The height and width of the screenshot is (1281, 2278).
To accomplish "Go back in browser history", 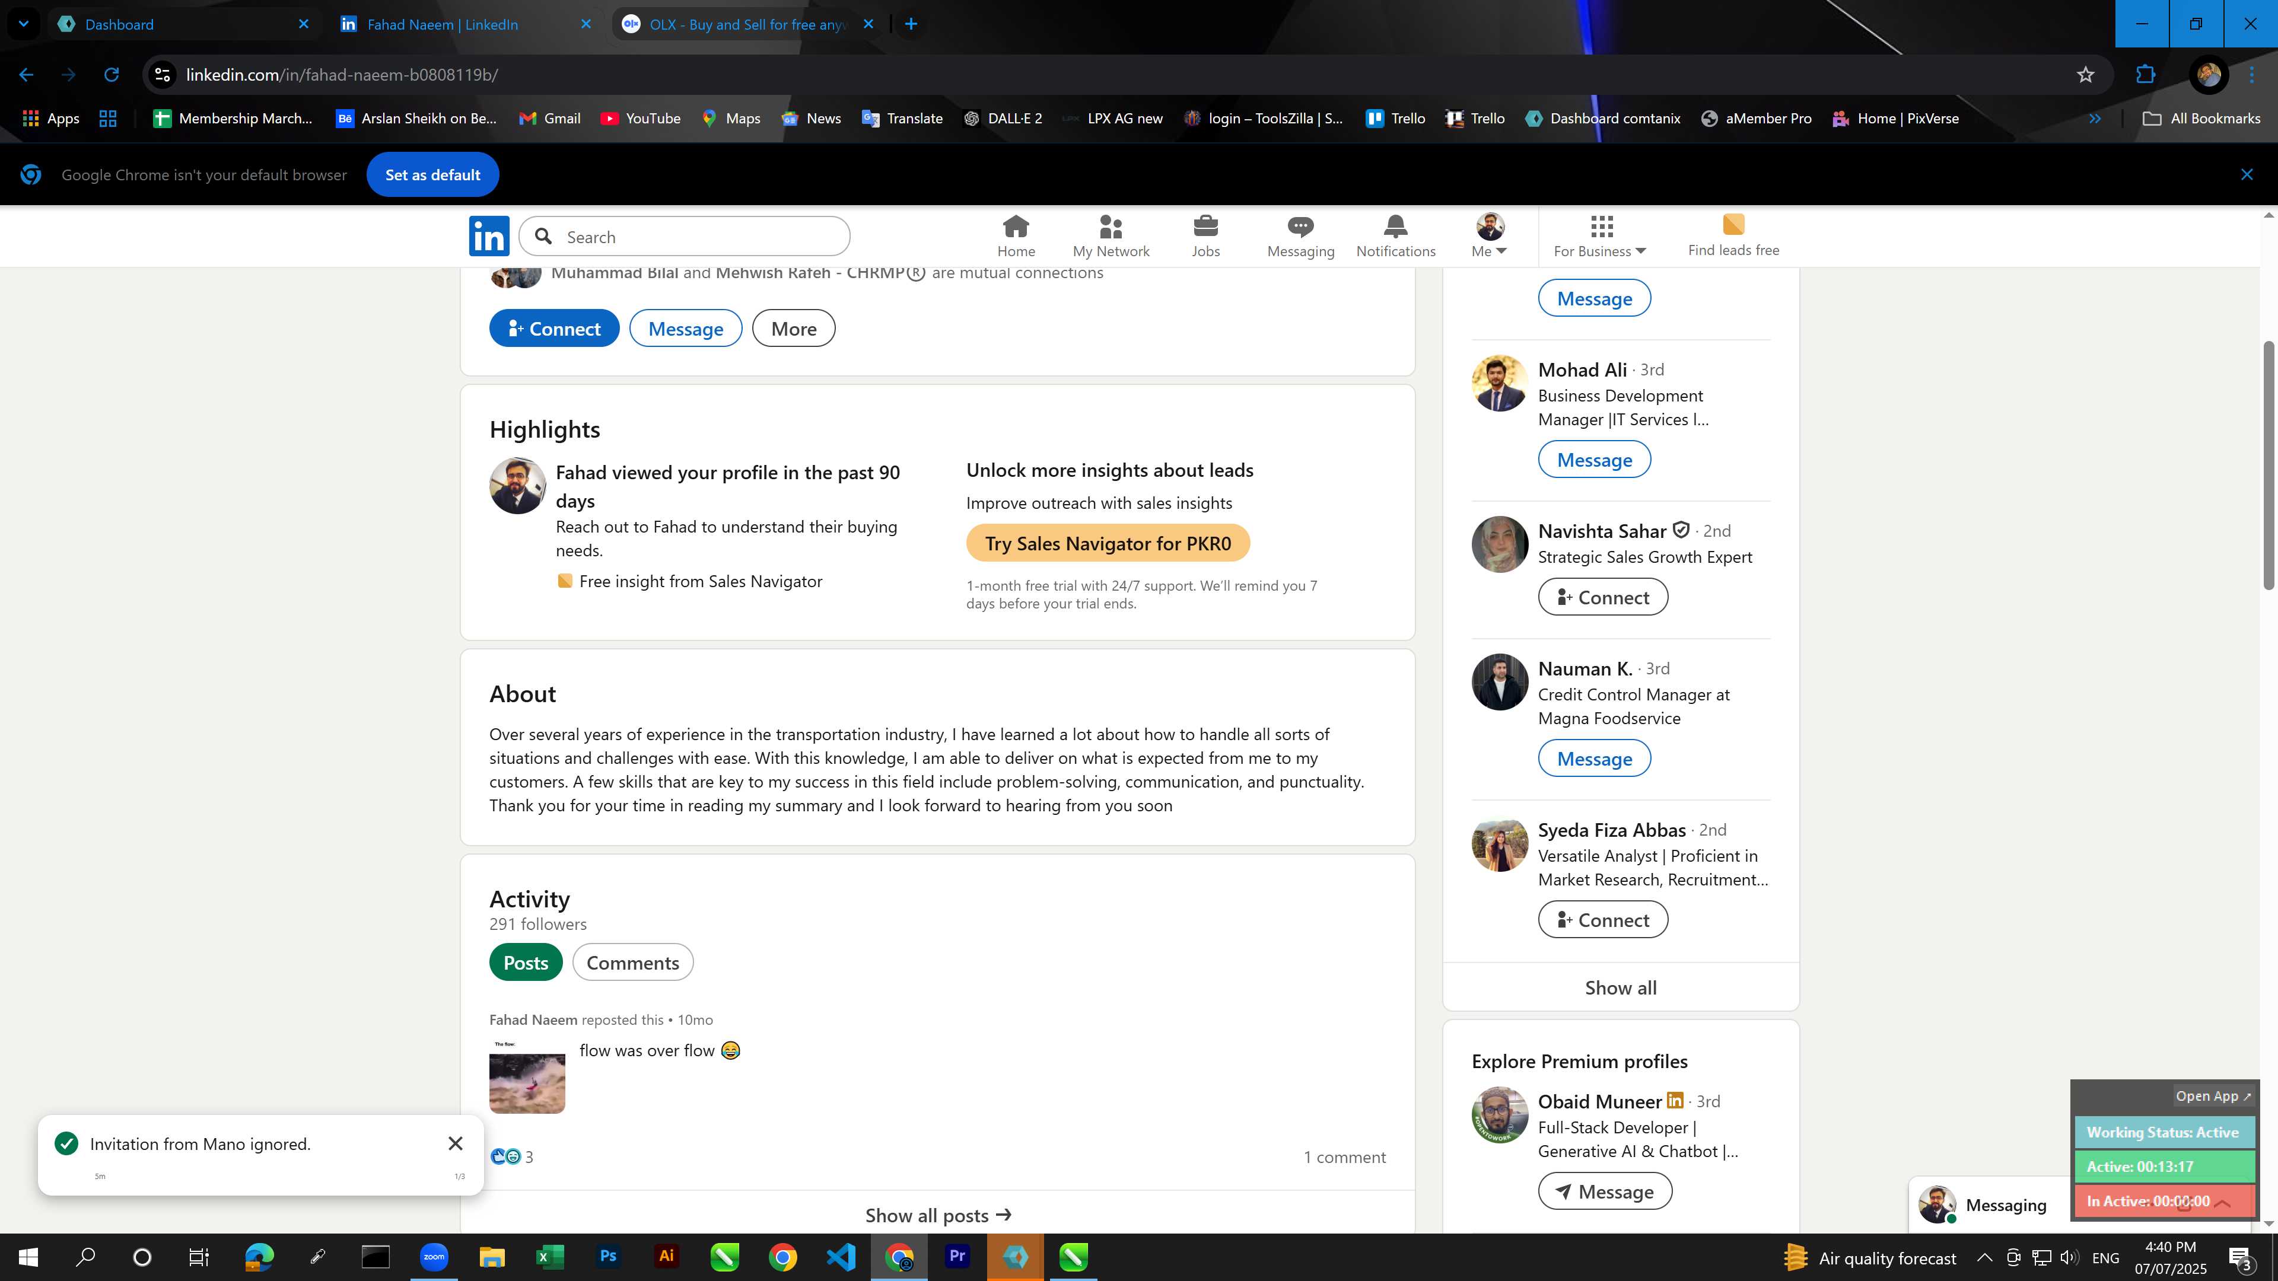I will tap(26, 75).
